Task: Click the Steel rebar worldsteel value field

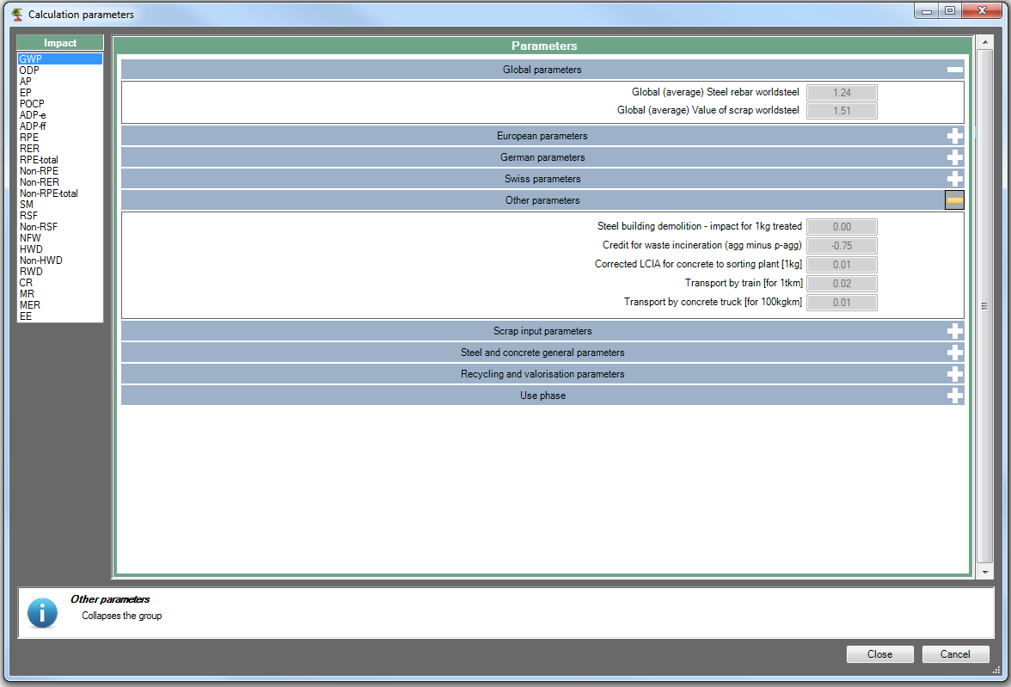Action: (x=842, y=93)
